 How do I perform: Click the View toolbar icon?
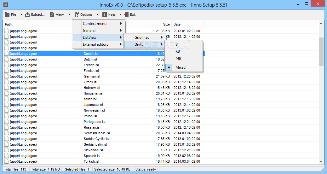pos(52,14)
